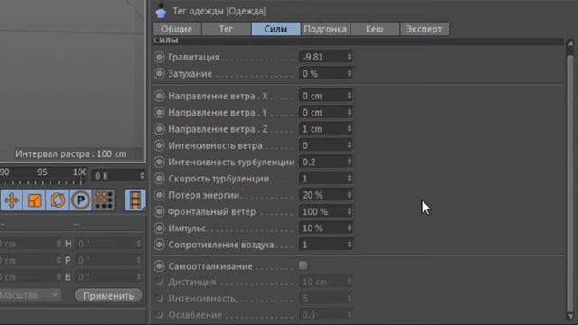Screen dimensions: 578x325
Task: Toggle the parameter P icon
Action: [x=80, y=200]
